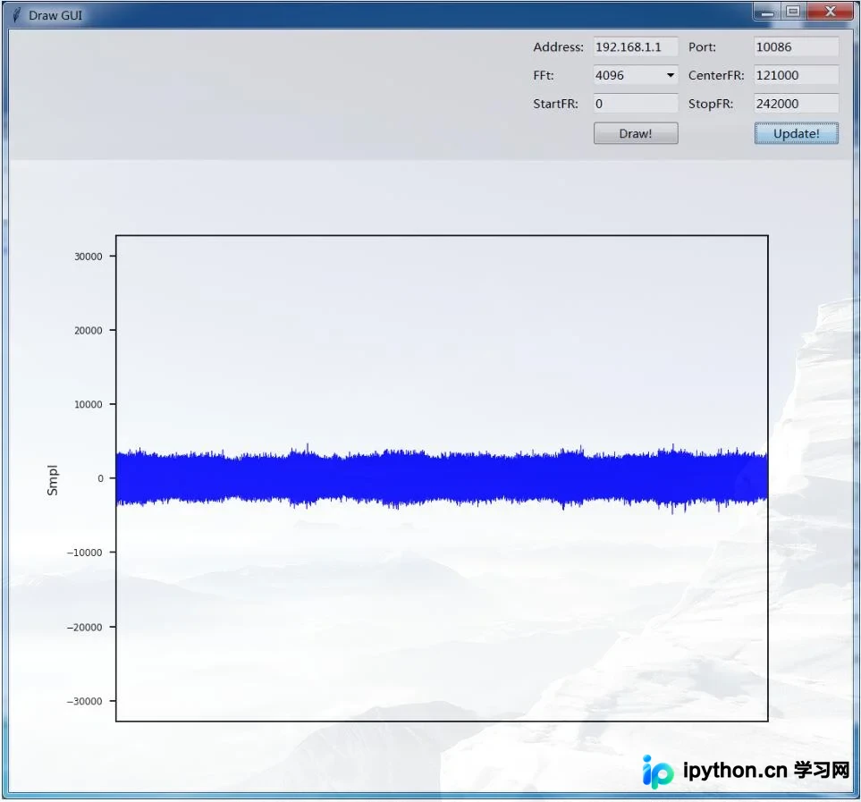Click the 30000 y-axis tick label
Screen dimensions: 861x802
point(88,257)
